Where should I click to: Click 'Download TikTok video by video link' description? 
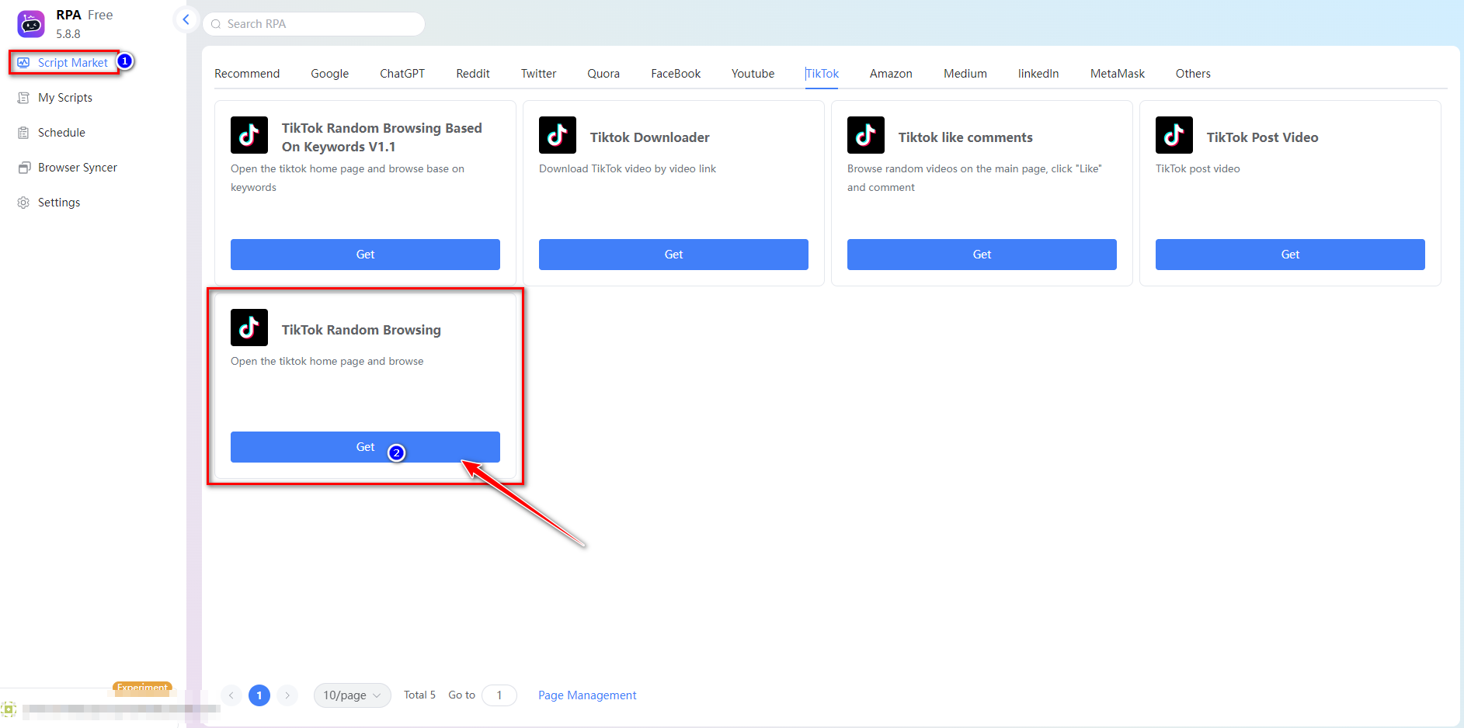(x=628, y=168)
